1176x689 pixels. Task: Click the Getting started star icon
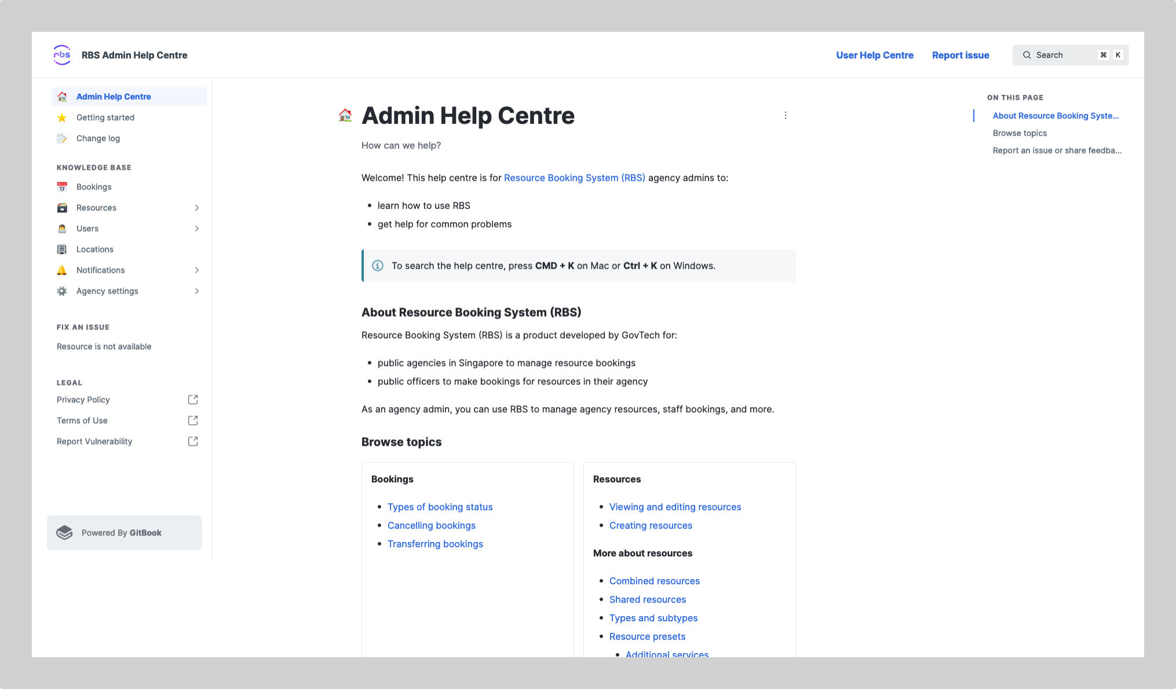[x=63, y=118]
